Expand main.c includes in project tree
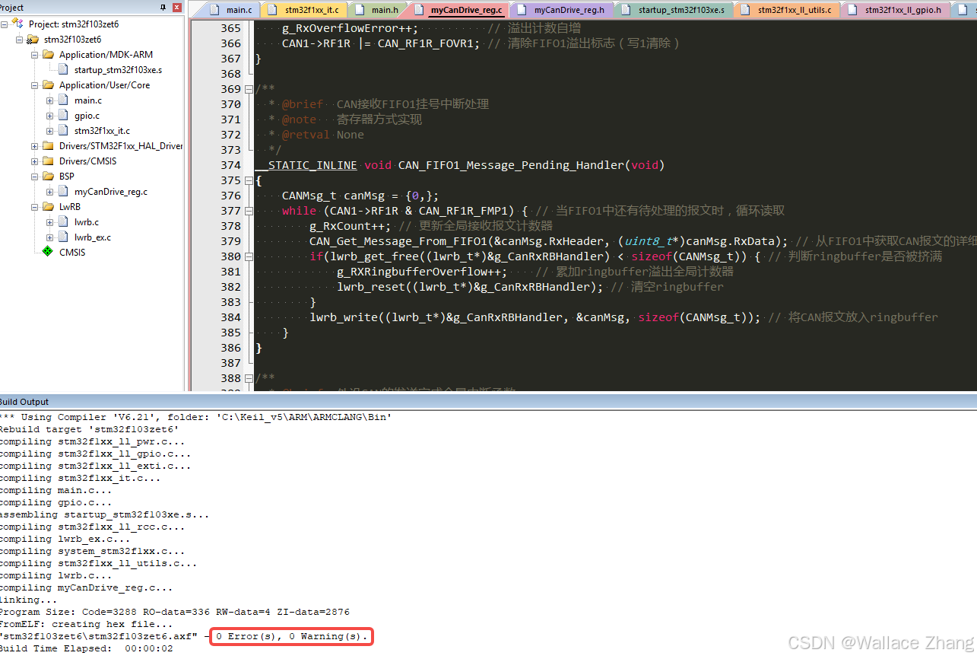The width and height of the screenshot is (977, 659). 50,100
